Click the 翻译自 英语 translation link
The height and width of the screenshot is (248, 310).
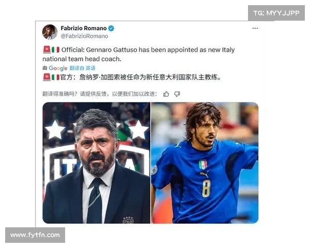click(83, 68)
